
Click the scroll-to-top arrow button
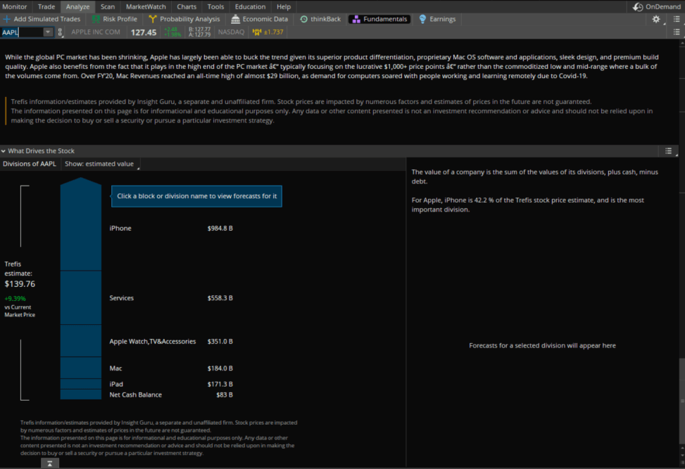[50, 463]
